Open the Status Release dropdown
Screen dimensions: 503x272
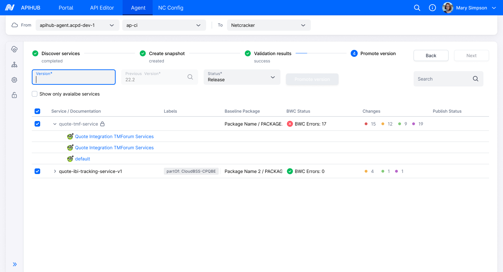click(242, 77)
